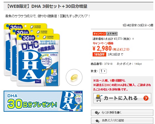155x124 pixels.
Task: Click the product number 37918
Action: [108, 64]
